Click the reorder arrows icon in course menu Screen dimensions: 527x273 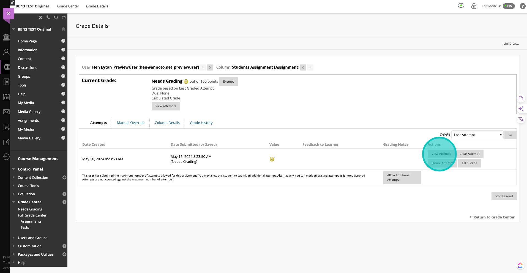[48, 17]
